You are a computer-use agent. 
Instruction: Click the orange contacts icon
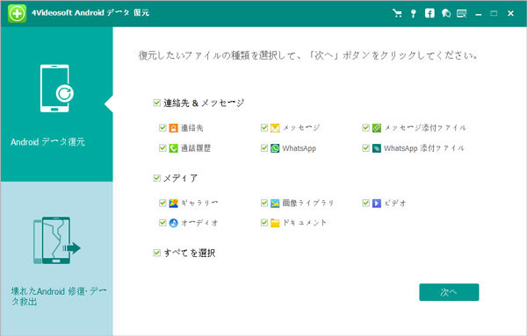tap(173, 128)
